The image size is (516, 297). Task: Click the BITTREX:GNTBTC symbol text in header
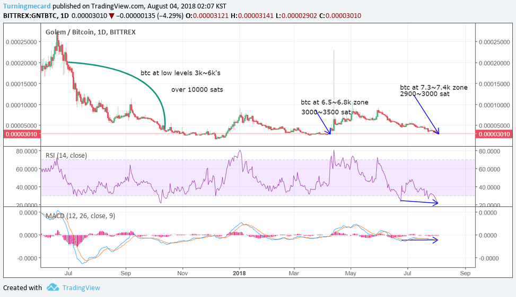pos(31,16)
